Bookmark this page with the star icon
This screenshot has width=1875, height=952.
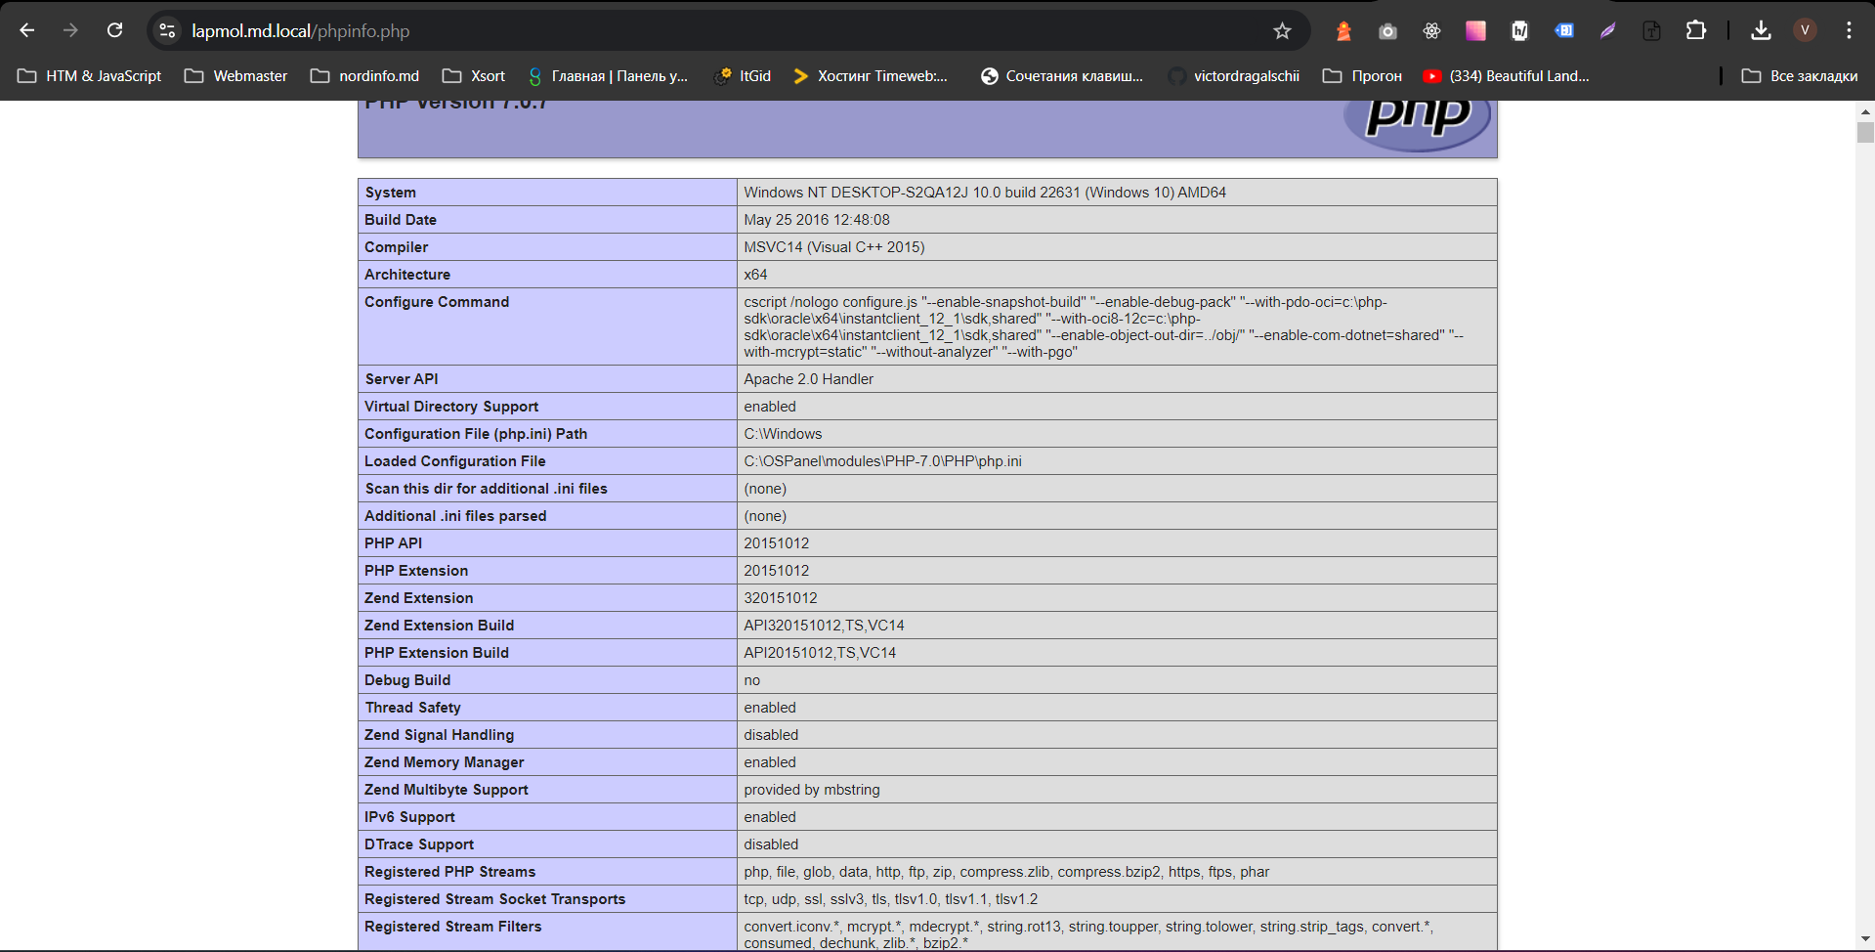[1282, 30]
